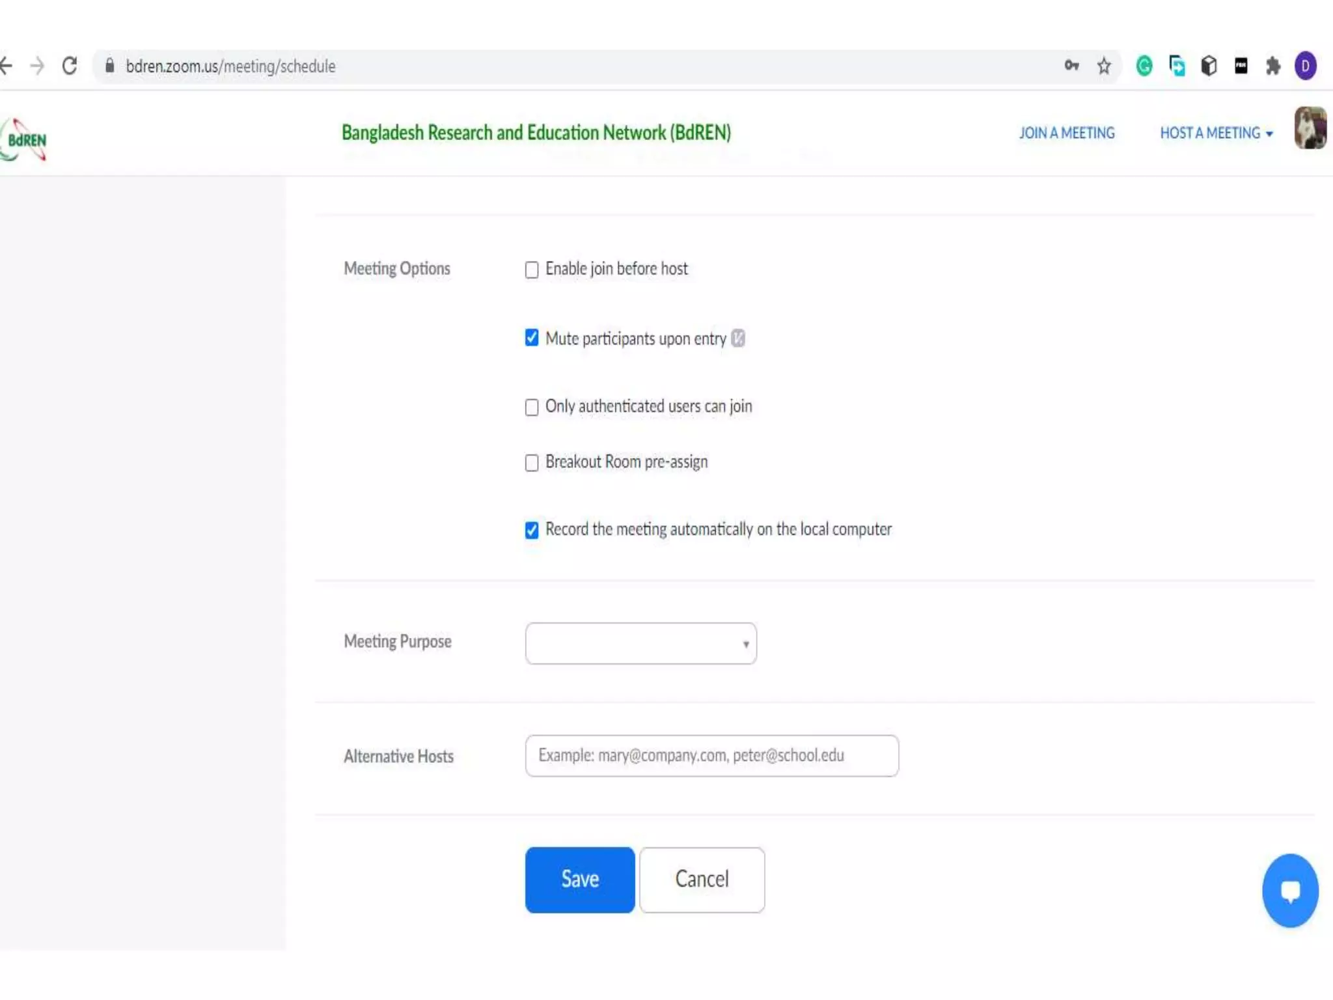Enable join before host checkbox
This screenshot has height=1000, width=1333.
pos(532,270)
